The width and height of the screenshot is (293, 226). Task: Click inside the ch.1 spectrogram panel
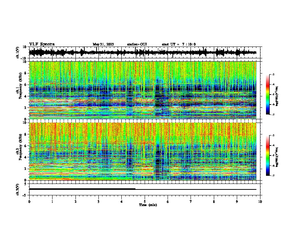[142, 90]
